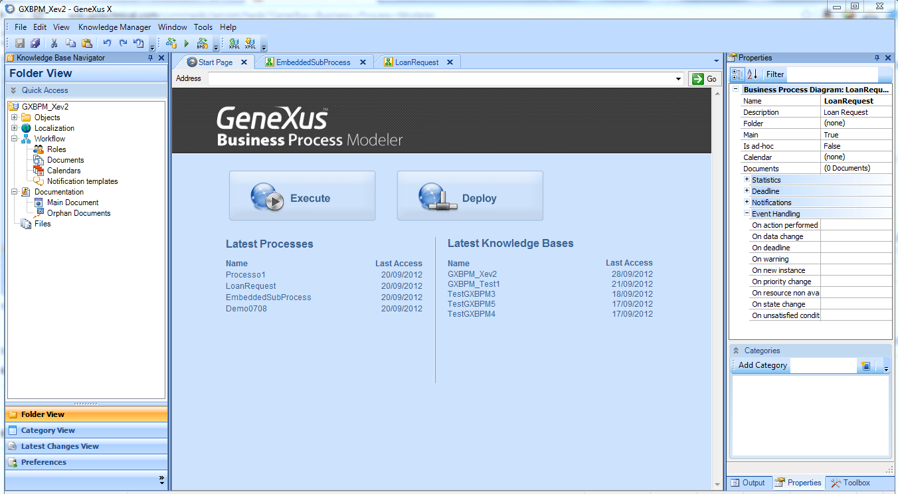The width and height of the screenshot is (898, 494).
Task: Open the LoanRequest link under Latest Processes
Action: tap(250, 286)
